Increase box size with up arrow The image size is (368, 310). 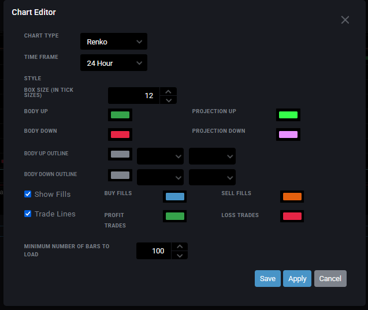pyautogui.click(x=168, y=92)
